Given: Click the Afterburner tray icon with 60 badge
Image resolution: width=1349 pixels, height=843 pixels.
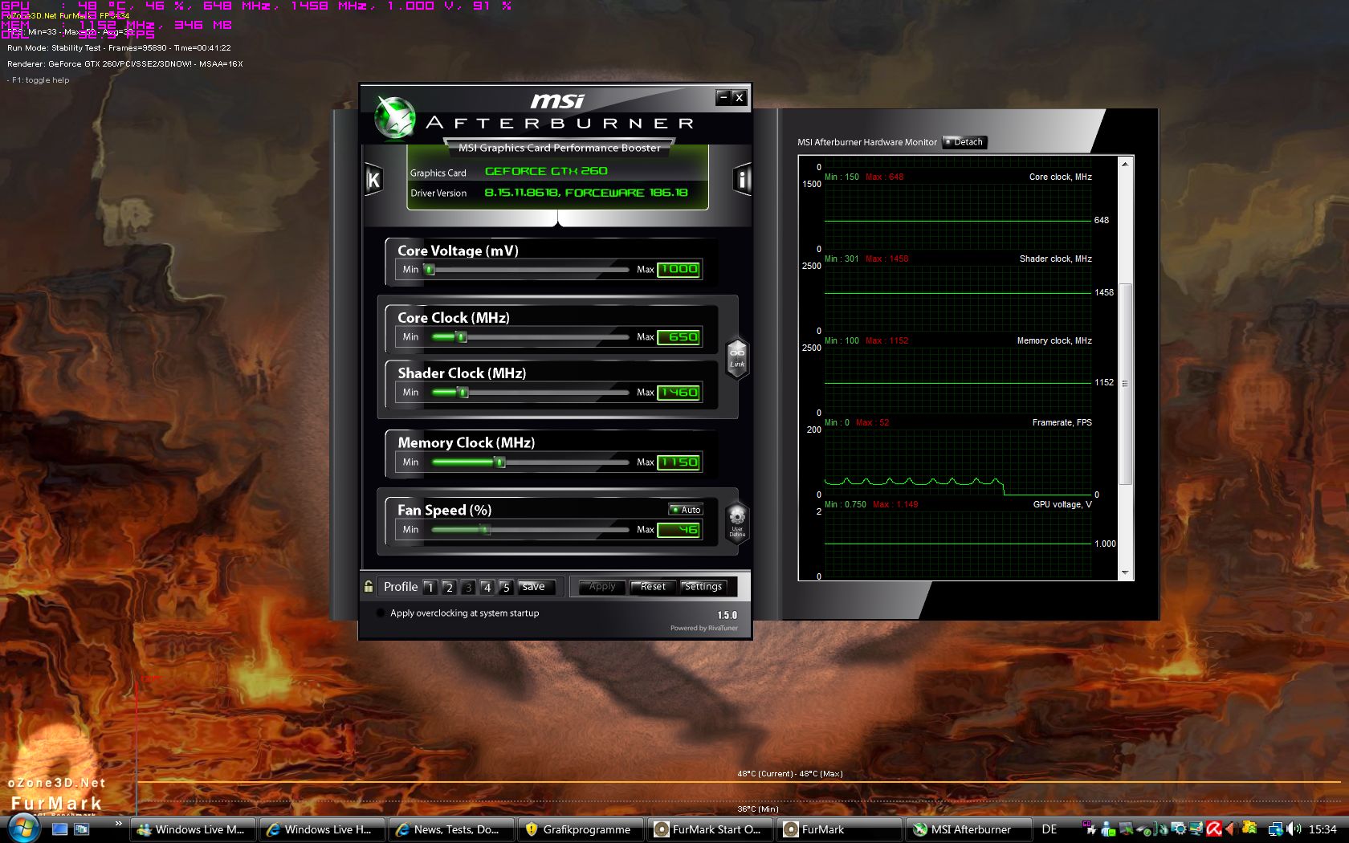Looking at the screenshot, I should click(x=1090, y=829).
